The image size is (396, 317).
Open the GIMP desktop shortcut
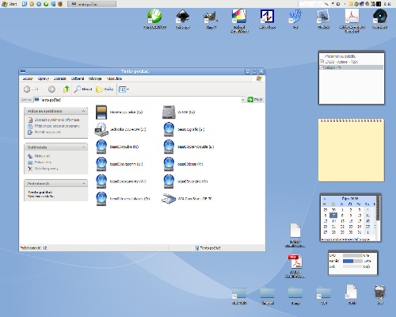[211, 17]
